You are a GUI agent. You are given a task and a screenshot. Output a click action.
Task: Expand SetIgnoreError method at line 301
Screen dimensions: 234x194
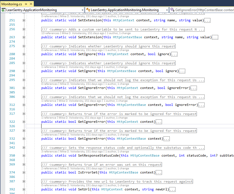(24, 88)
